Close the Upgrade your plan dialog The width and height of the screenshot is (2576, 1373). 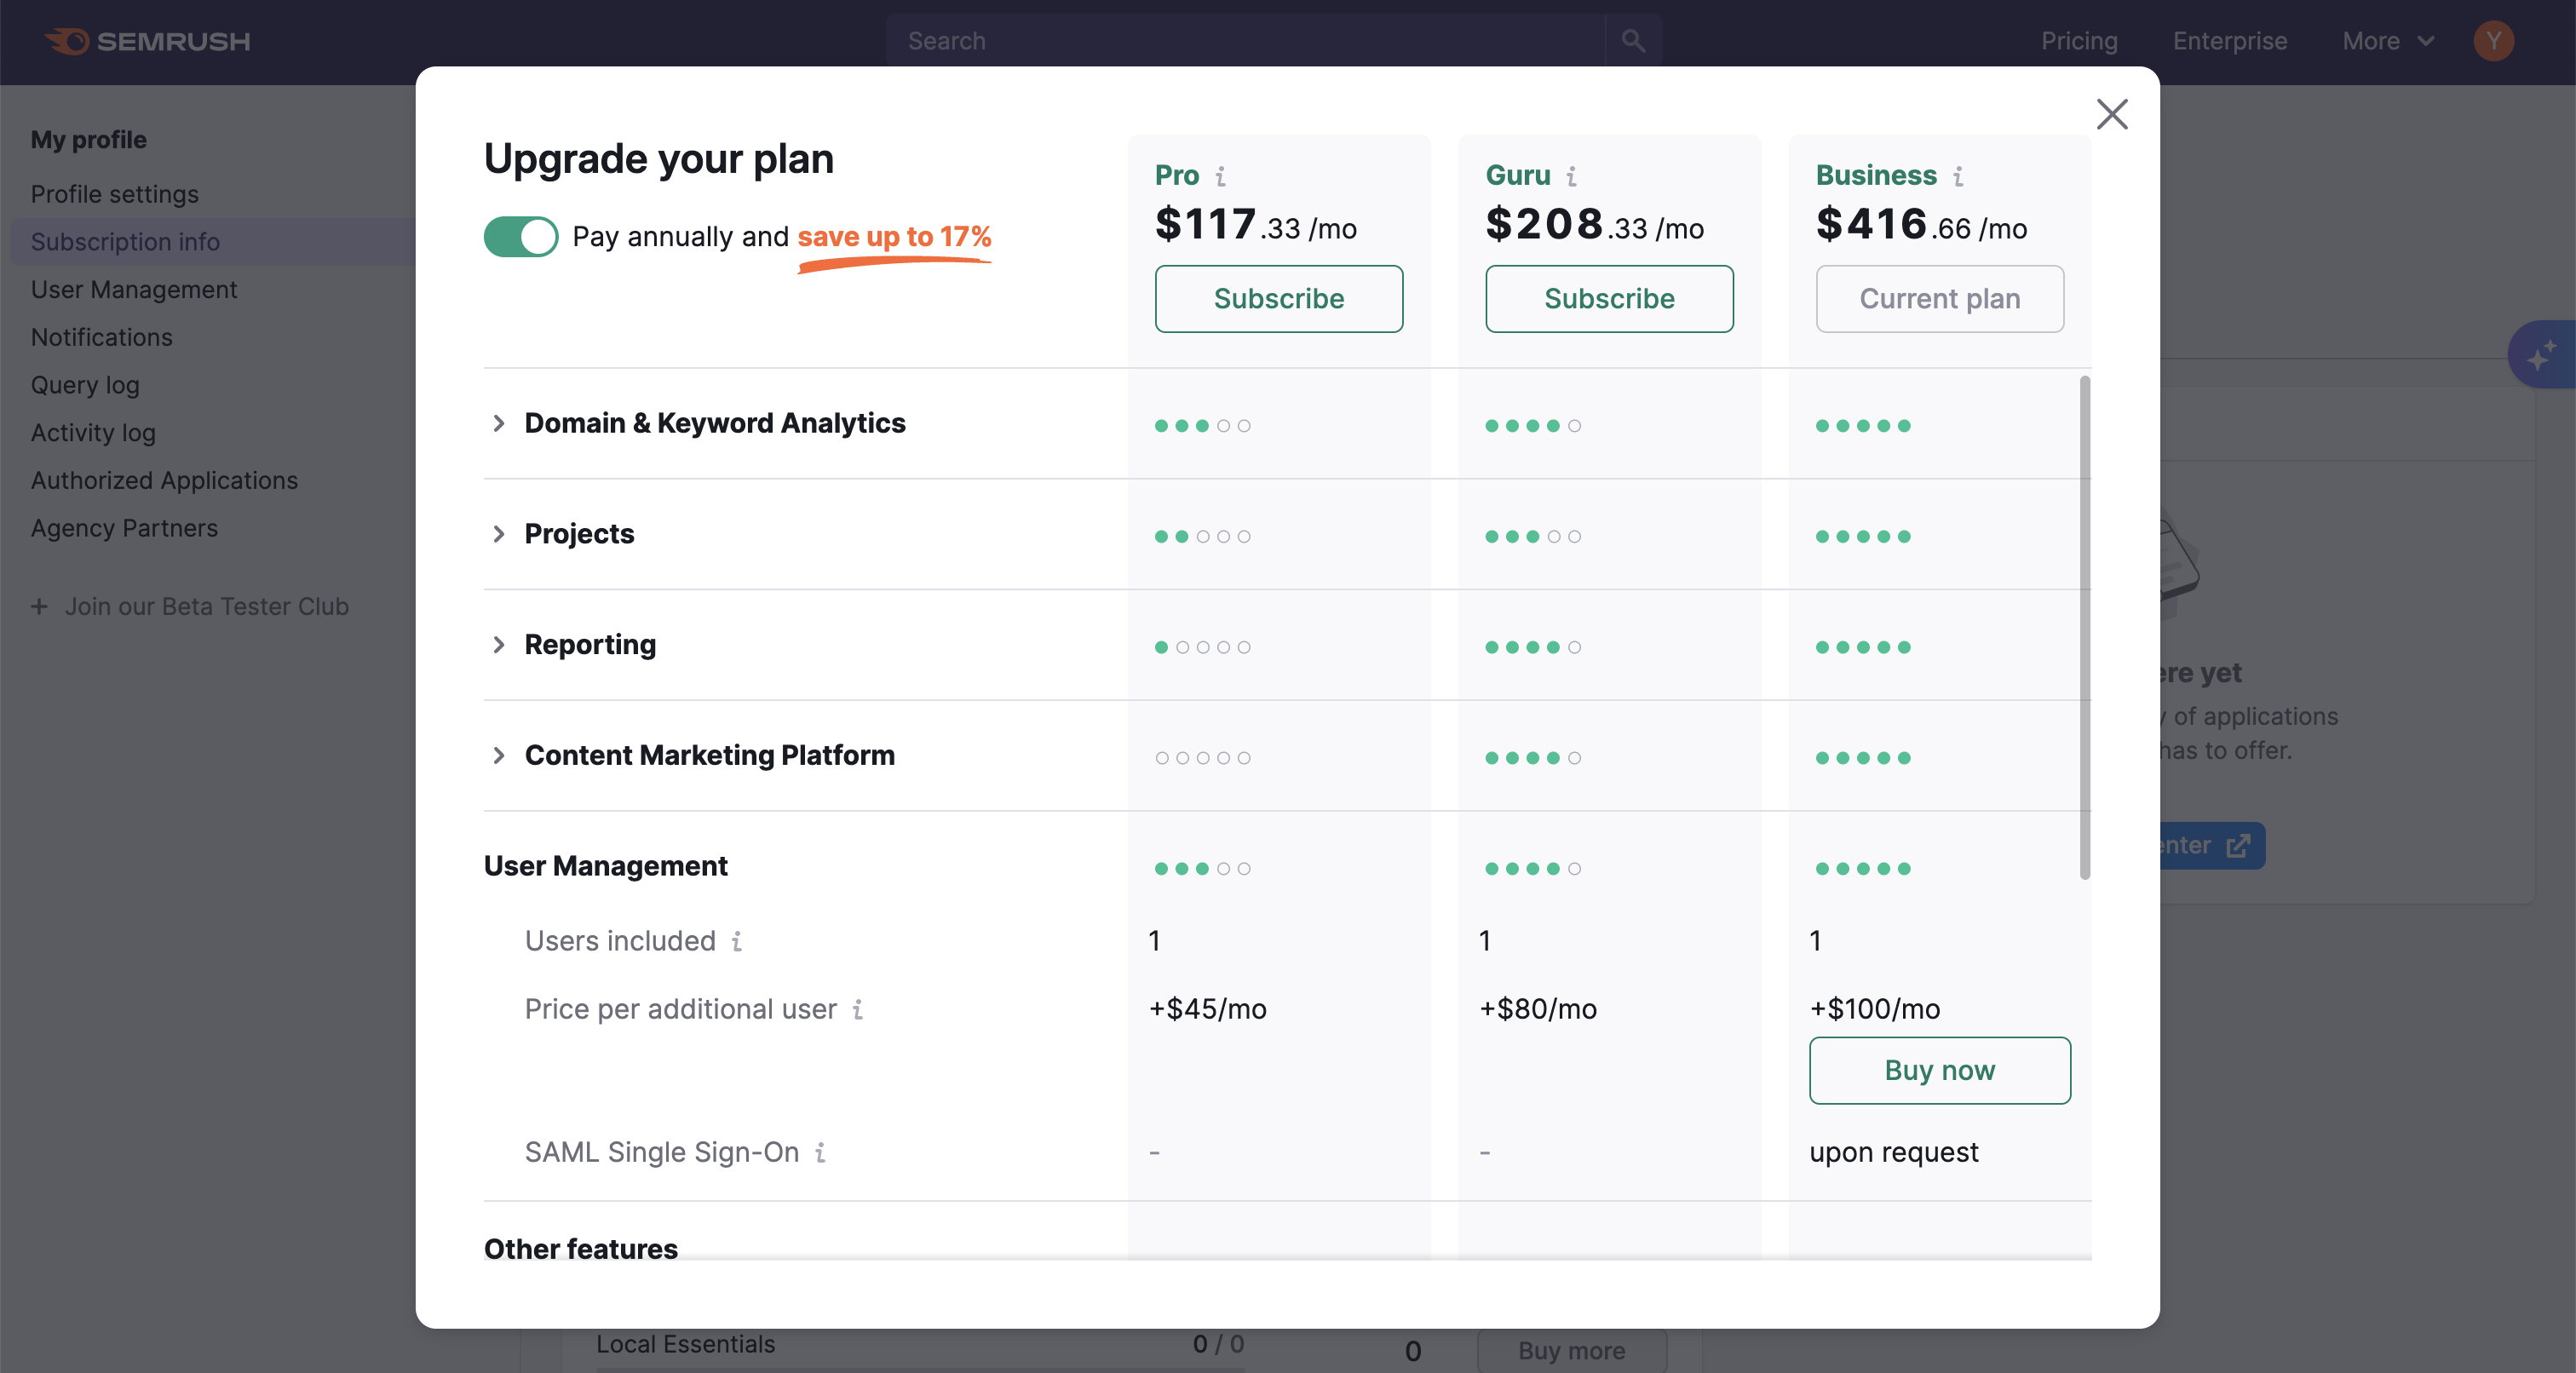click(x=2111, y=114)
